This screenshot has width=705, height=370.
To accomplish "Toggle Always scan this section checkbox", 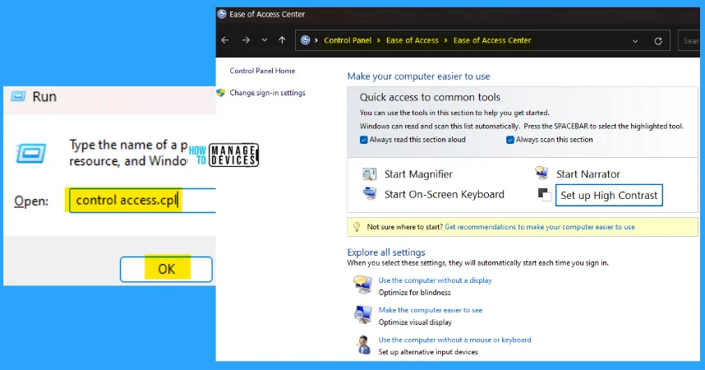I will tap(510, 140).
